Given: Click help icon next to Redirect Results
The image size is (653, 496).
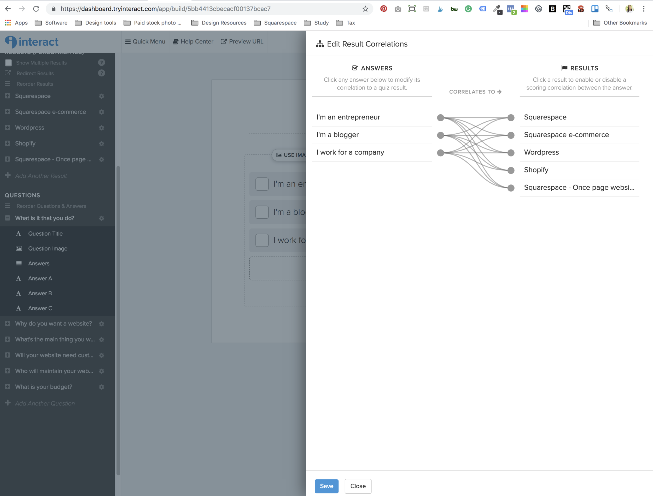Looking at the screenshot, I should [101, 73].
